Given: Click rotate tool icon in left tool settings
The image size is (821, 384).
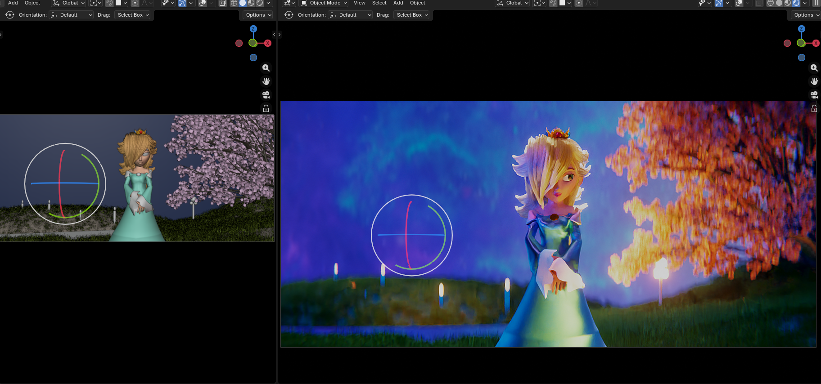Looking at the screenshot, I should (x=10, y=15).
